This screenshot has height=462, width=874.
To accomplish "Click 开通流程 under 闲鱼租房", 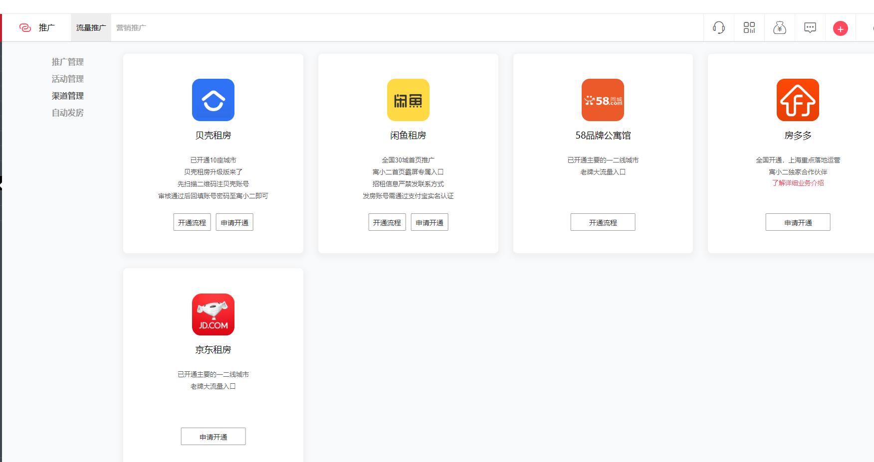I will pos(387,222).
